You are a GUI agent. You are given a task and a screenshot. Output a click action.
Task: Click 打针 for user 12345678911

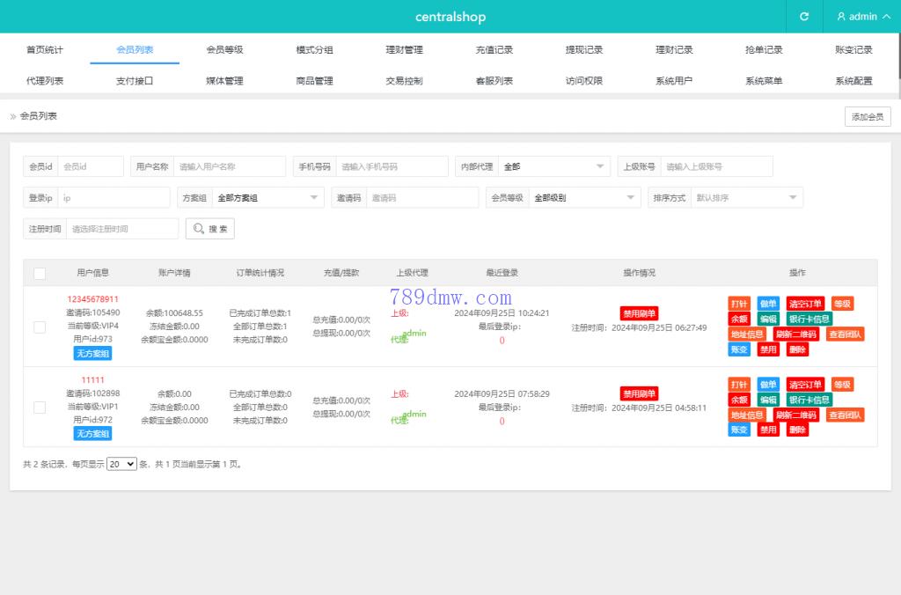pos(739,304)
